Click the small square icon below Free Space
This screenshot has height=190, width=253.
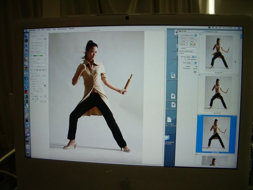tap(194, 72)
